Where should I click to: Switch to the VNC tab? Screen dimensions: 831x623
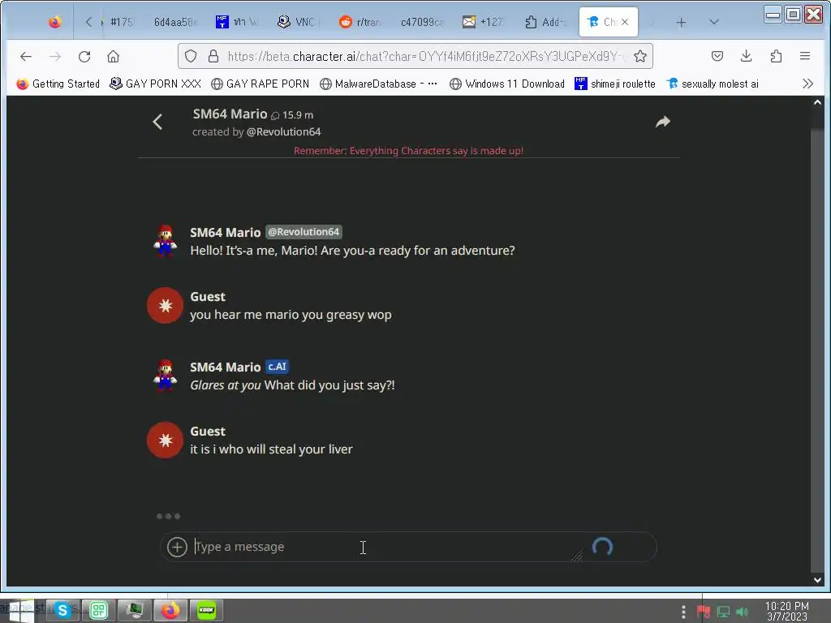(x=299, y=22)
